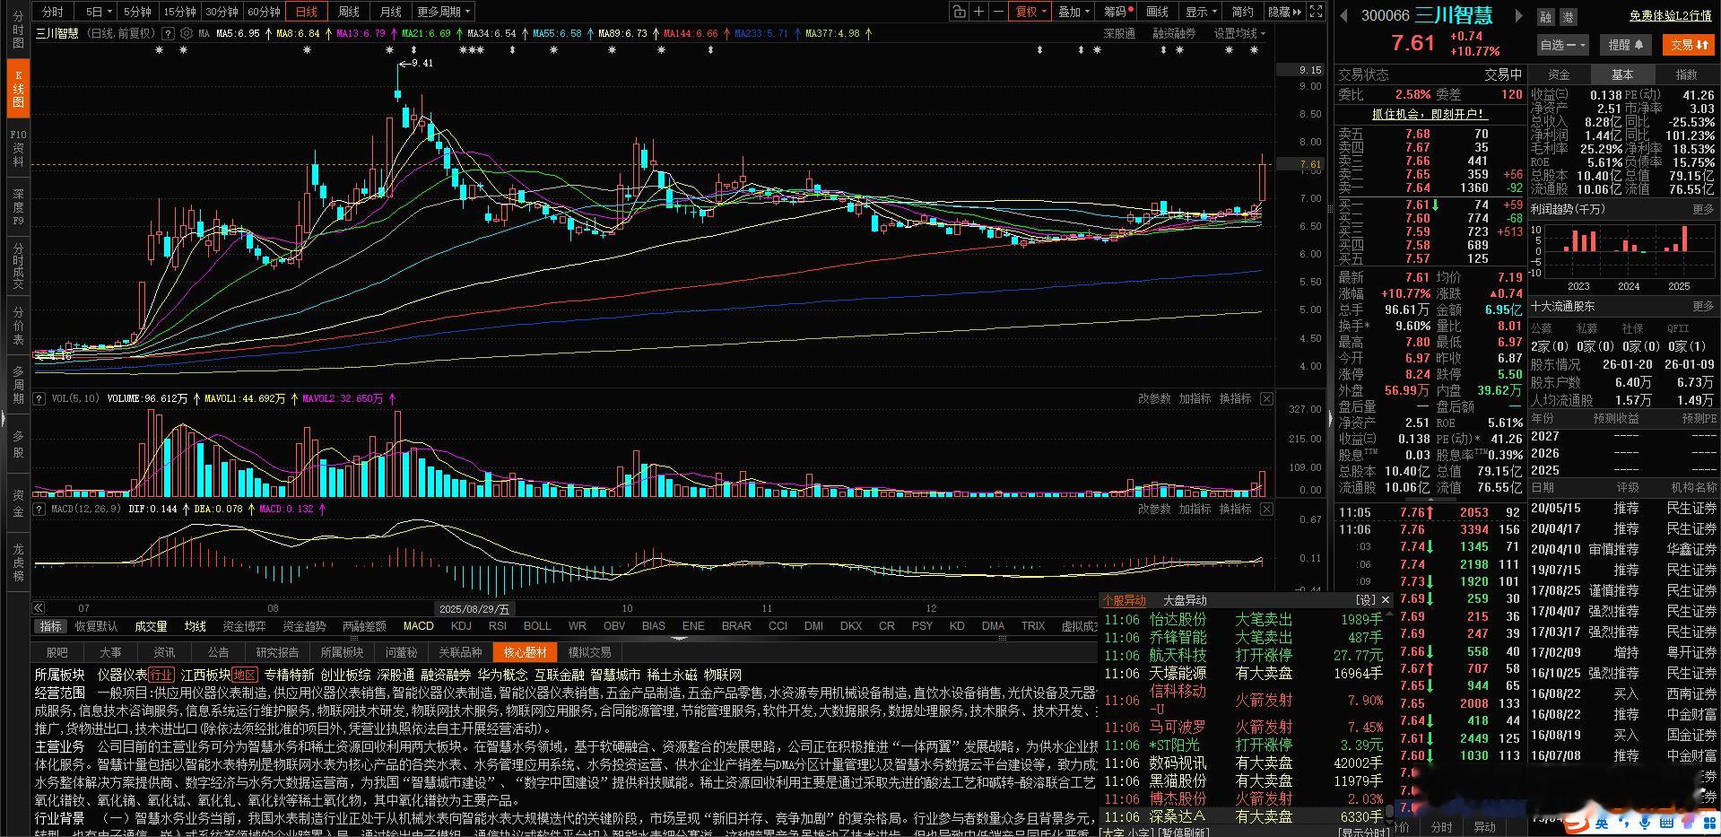Open 设置均线 dropdown
The image size is (1721, 837).
coord(1239,33)
